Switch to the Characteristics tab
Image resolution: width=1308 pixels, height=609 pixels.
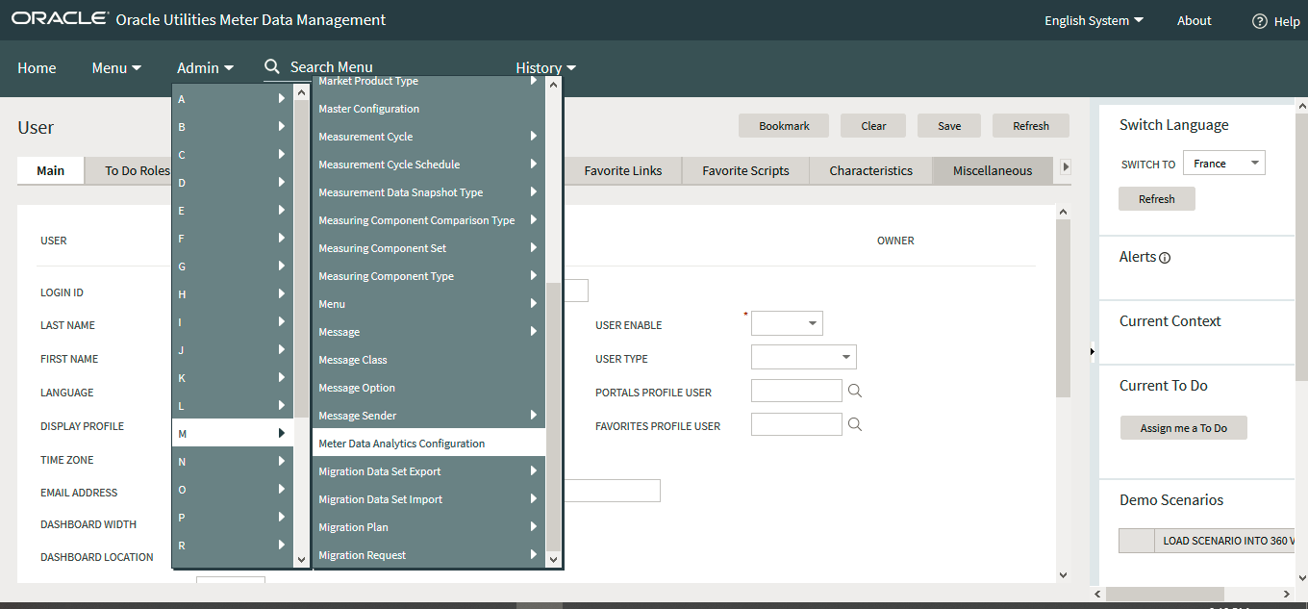(869, 170)
